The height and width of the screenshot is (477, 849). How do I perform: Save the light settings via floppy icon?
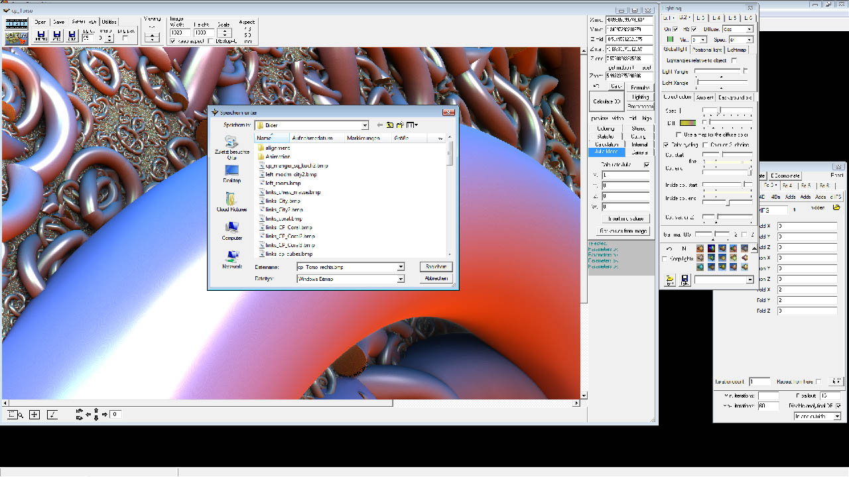[x=685, y=280]
